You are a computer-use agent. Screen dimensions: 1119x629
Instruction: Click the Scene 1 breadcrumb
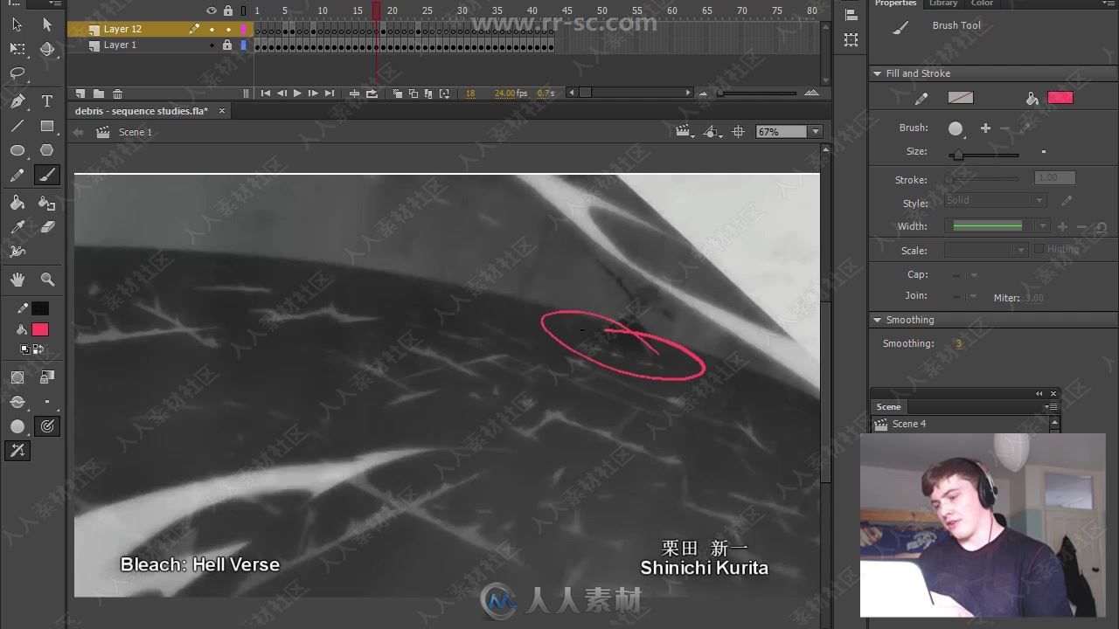[x=136, y=132]
